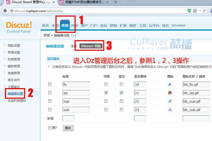212x141 pixels.
Task: Click the Discuz! Control Panel logo
Action: [19, 27]
